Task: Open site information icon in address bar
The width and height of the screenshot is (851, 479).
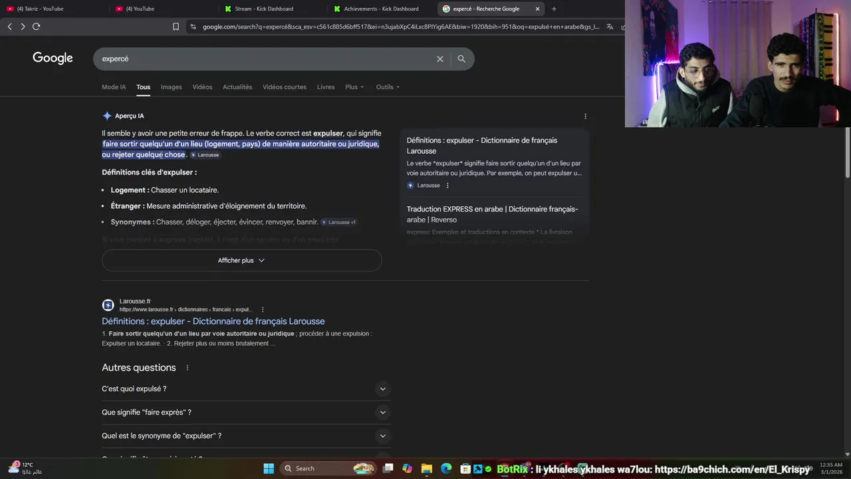Action: pyautogui.click(x=193, y=27)
